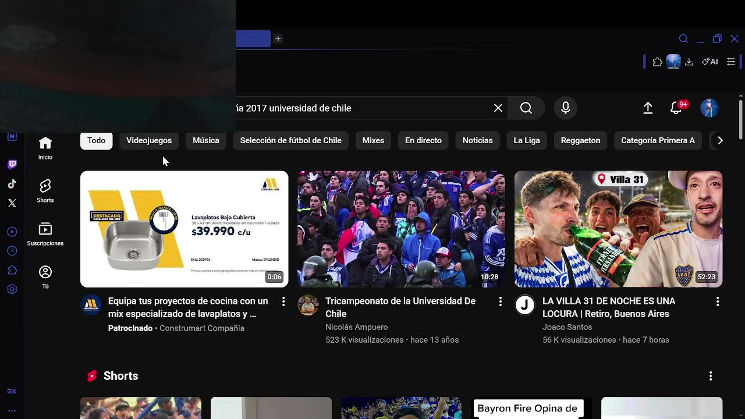The height and width of the screenshot is (419, 745).
Task: Add a new browser tab
Action: 278,39
